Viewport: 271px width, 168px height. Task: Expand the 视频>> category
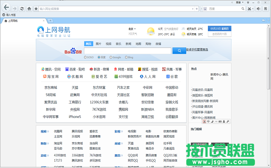pos(45,131)
